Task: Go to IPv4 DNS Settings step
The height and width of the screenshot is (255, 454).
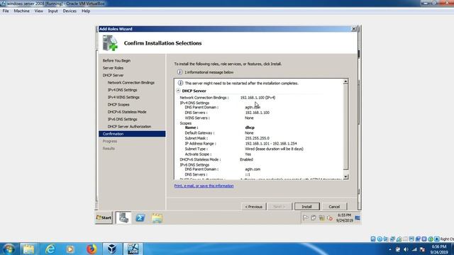Action: click(122, 90)
